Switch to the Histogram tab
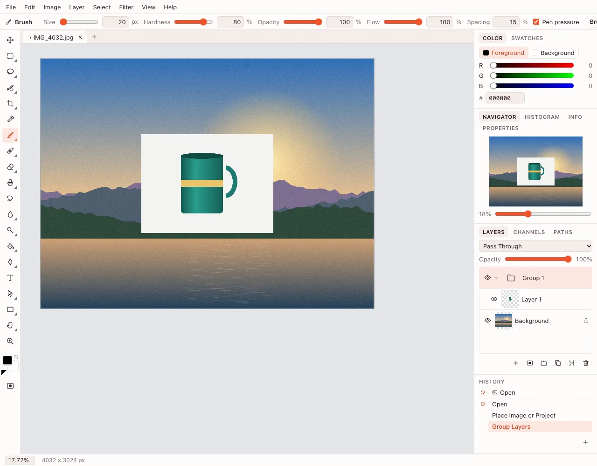Screen dimensions: 597x466 point(542,117)
